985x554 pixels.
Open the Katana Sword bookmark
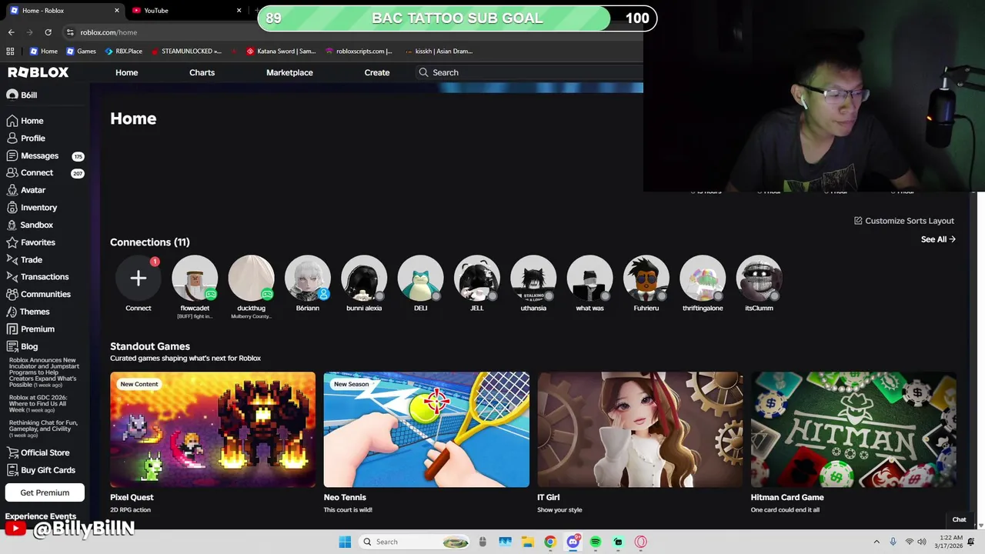tap(282, 52)
